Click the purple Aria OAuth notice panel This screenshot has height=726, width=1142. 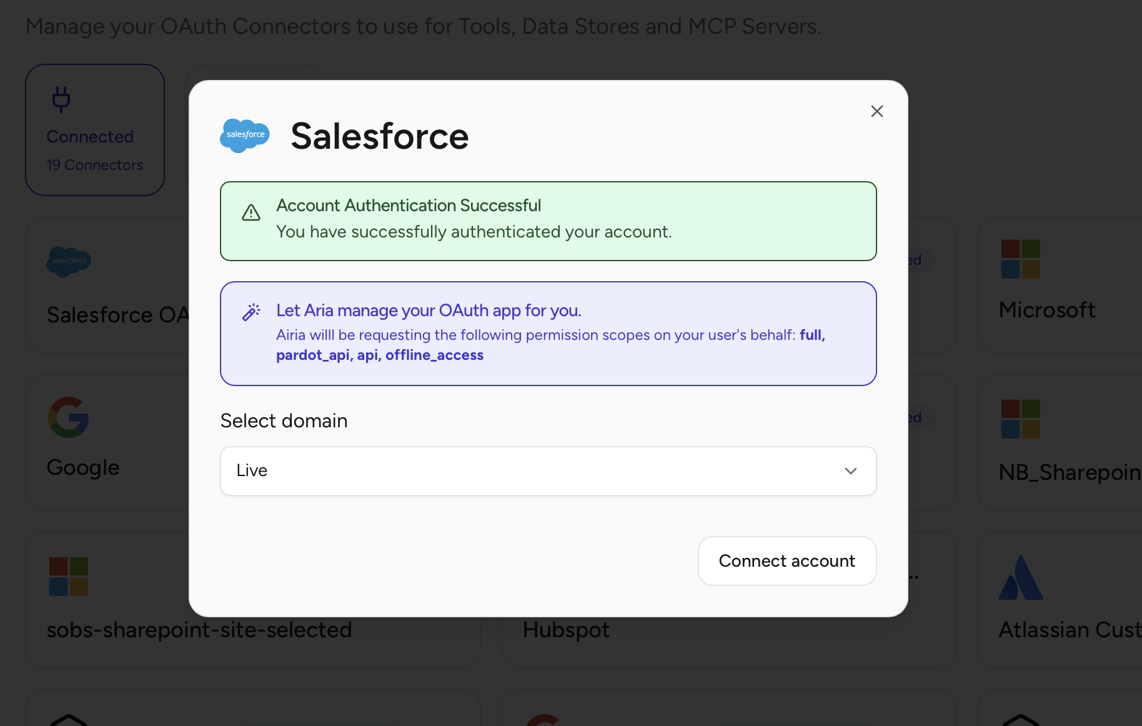pos(548,334)
